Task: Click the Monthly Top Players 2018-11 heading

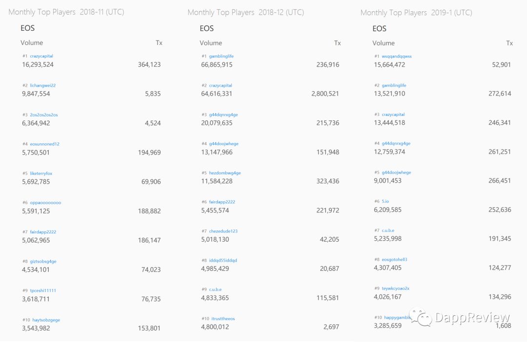Action: click(x=66, y=12)
